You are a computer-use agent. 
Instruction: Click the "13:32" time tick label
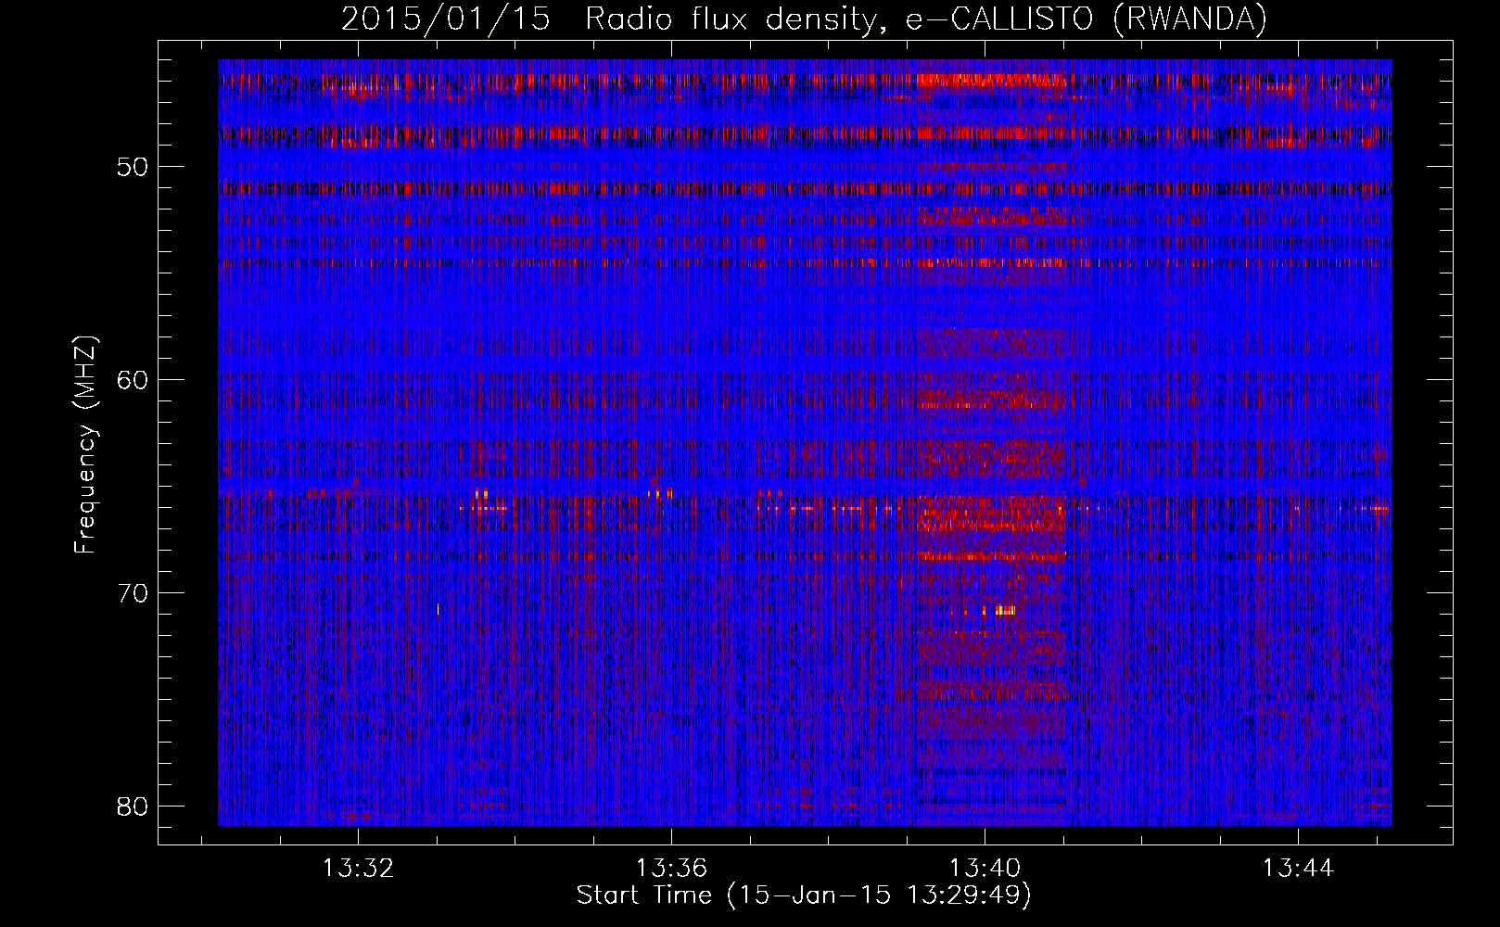[x=358, y=868]
